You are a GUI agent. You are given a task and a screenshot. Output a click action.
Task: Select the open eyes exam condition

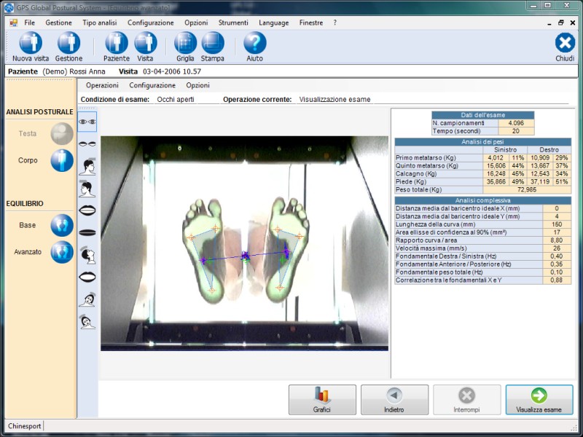87,122
